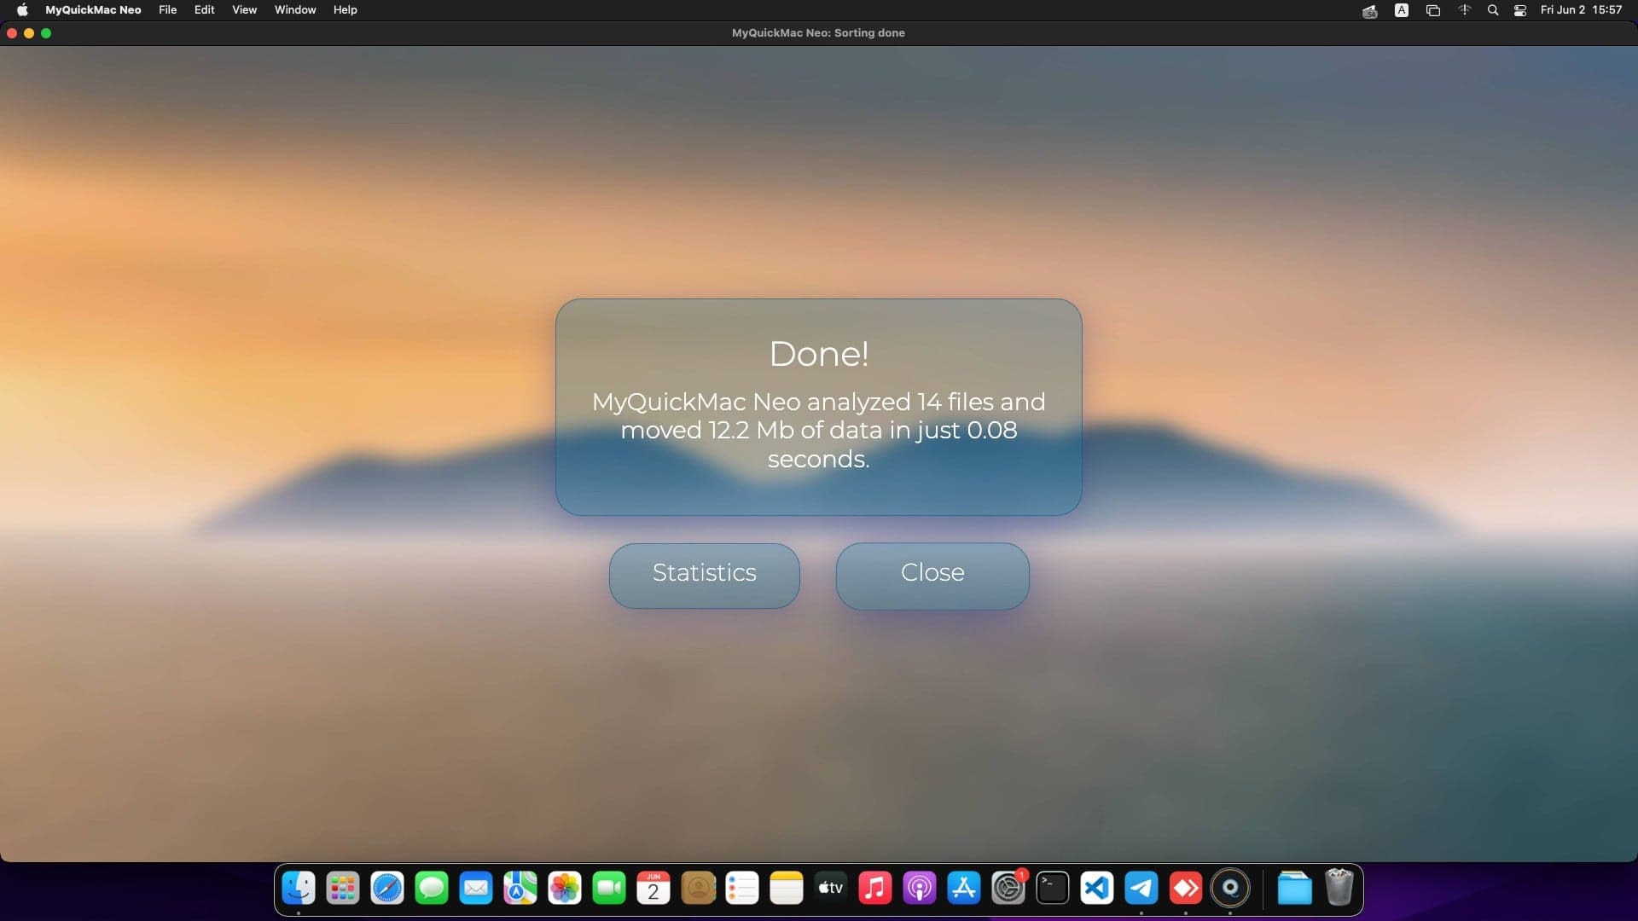The width and height of the screenshot is (1638, 921).
Task: Open System Preferences from the dock
Action: [1008, 889]
